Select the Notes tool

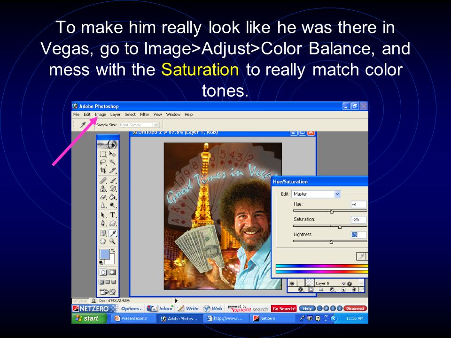(103, 233)
